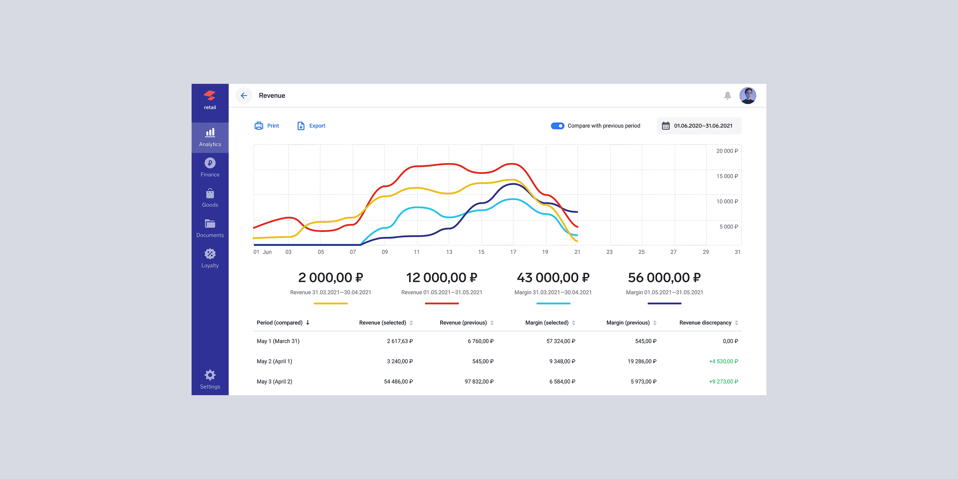Click dark blue legend bar under 56 000,00 ₽
The width and height of the screenshot is (958, 479).
[664, 303]
